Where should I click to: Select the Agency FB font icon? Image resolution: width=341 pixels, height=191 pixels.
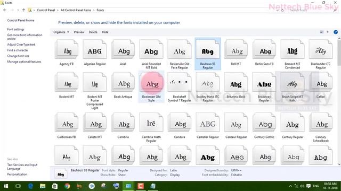[x=67, y=49]
